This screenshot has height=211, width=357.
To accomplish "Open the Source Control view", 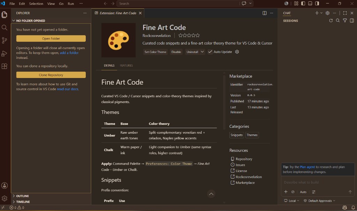I will tap(4, 40).
